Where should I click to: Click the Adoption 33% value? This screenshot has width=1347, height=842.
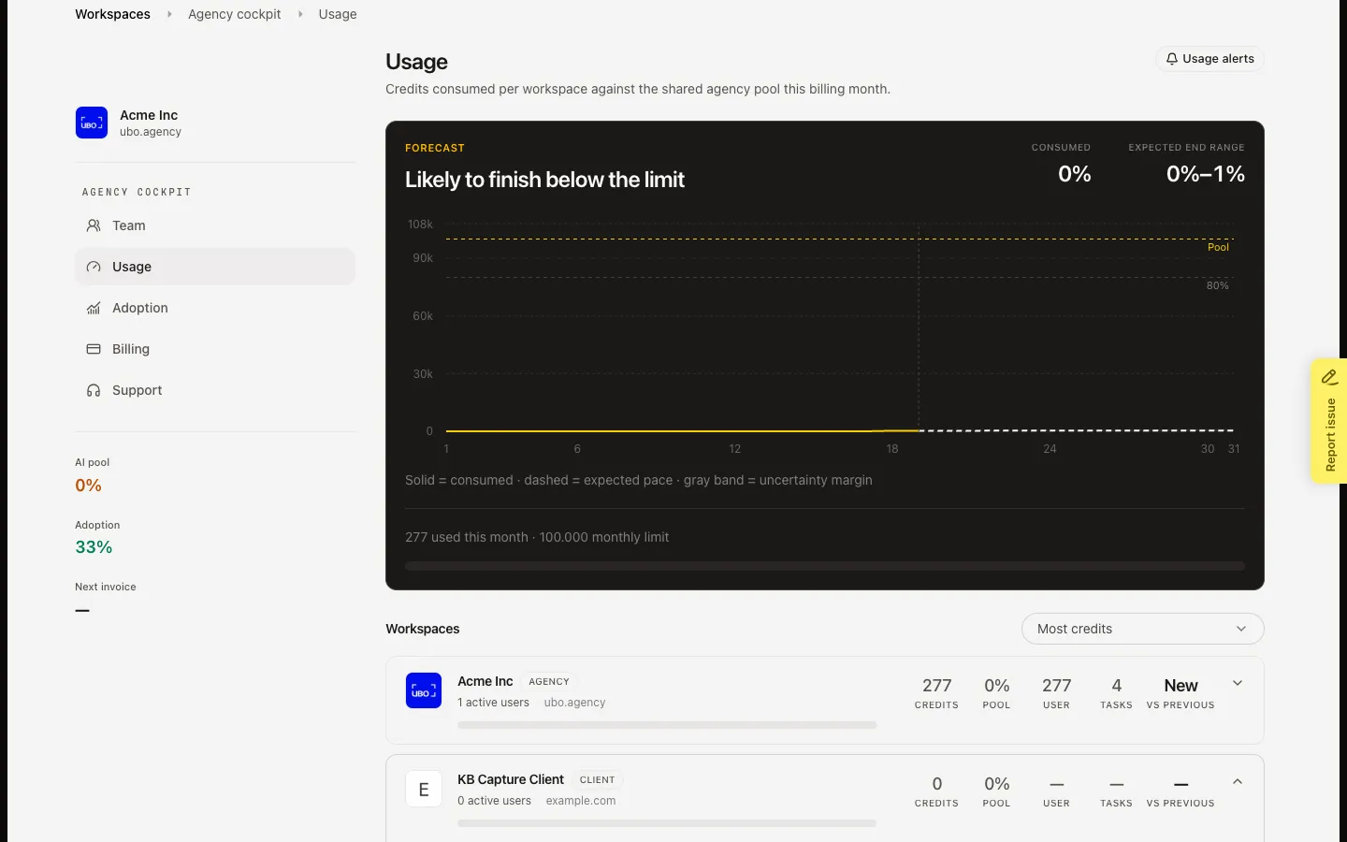coord(94,547)
